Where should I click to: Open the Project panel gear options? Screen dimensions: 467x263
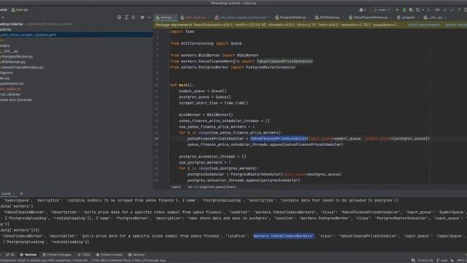[142, 18]
